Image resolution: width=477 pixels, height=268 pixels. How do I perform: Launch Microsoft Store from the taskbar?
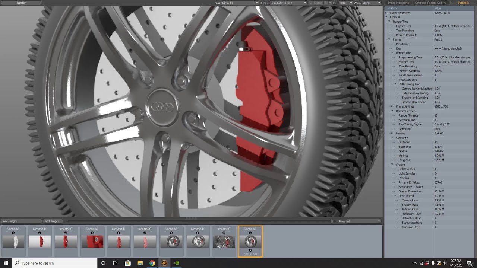pyautogui.click(x=128, y=263)
